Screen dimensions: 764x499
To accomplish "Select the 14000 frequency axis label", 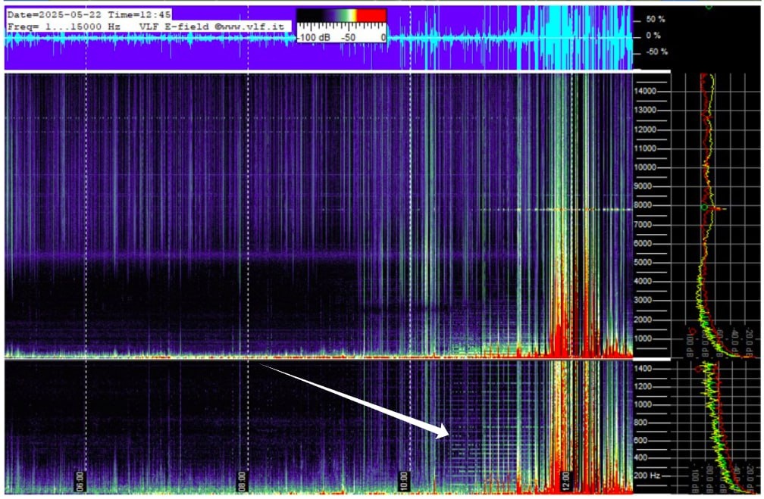I will pyautogui.click(x=645, y=91).
